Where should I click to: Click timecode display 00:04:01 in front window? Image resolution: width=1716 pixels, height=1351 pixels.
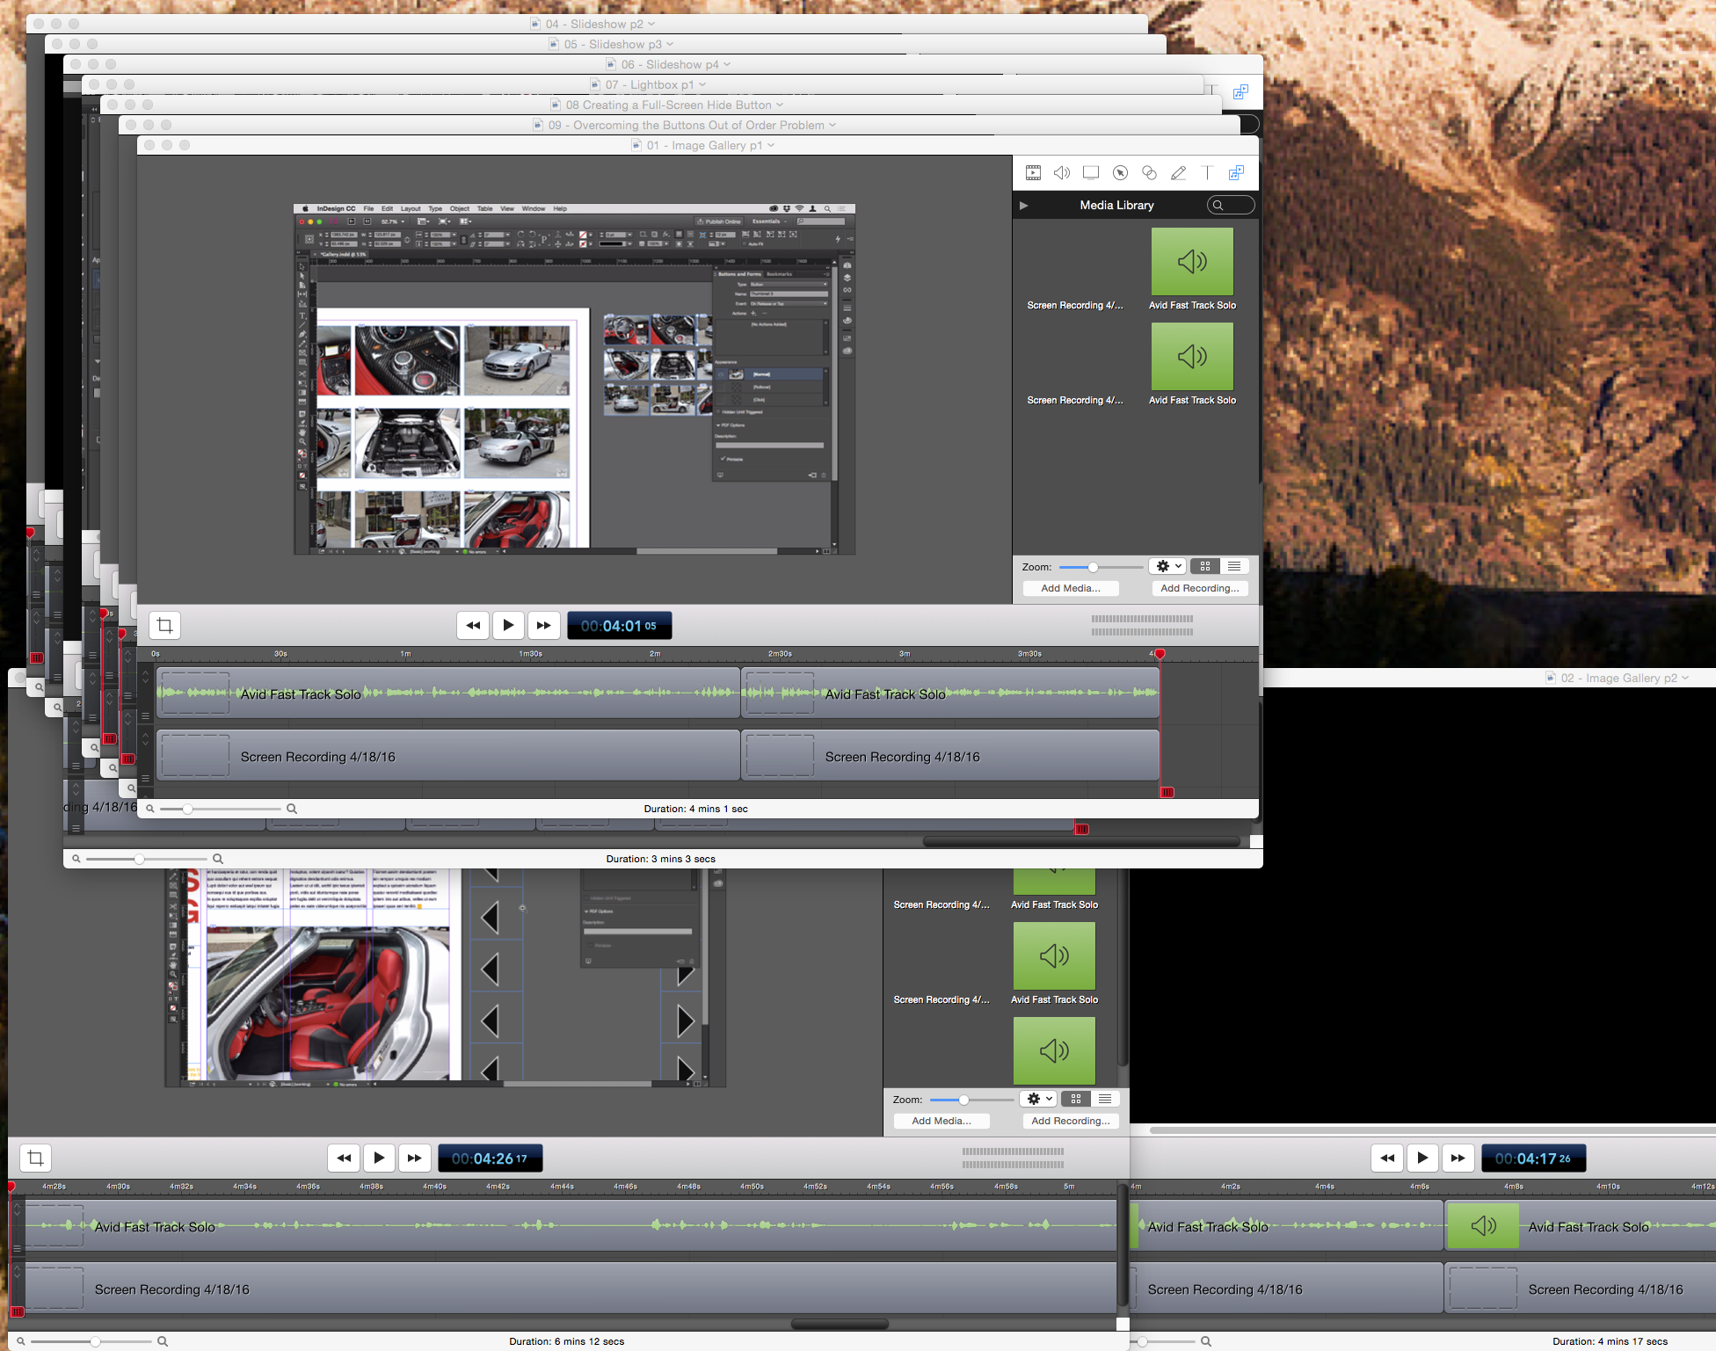(x=619, y=626)
